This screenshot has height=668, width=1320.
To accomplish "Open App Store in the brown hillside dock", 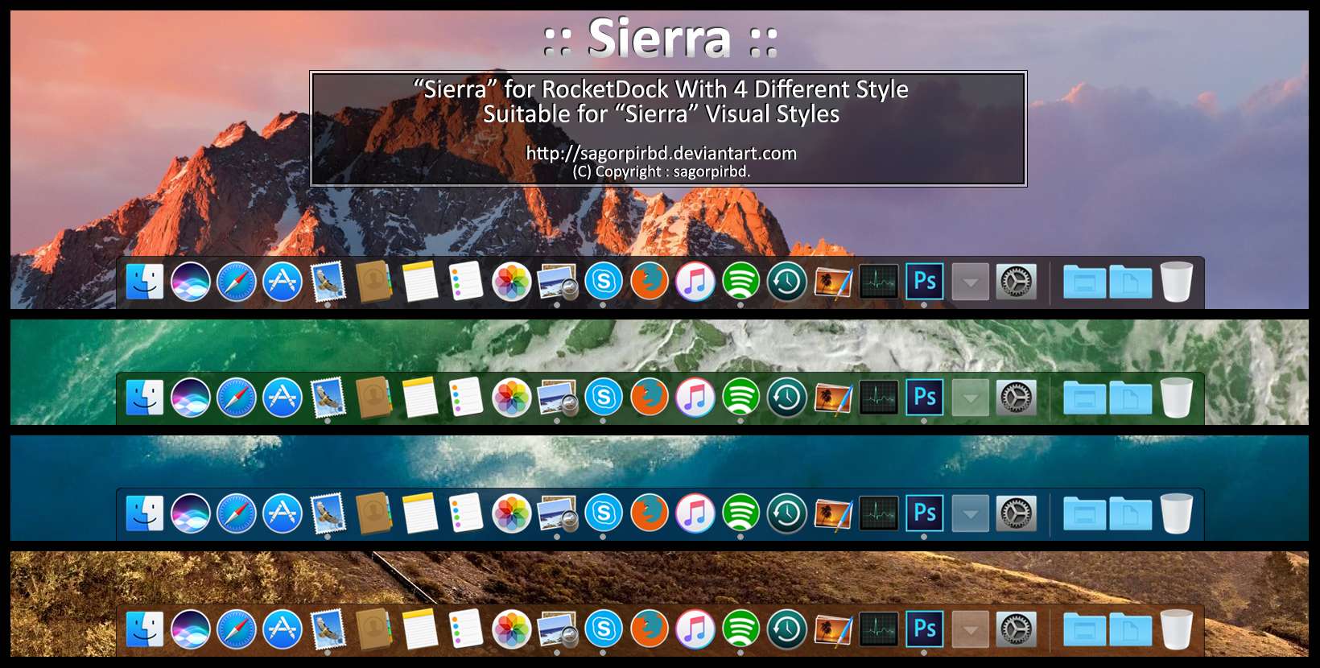I will [x=283, y=629].
